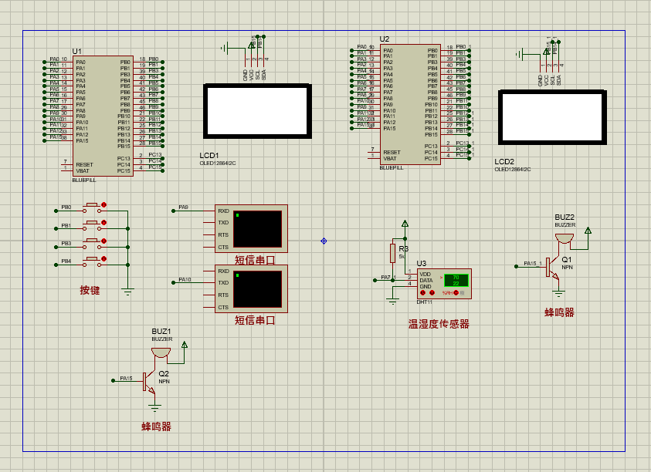The image size is (651, 472).
Task: Click the push-button switch on the PB1 line
Action: point(92,226)
